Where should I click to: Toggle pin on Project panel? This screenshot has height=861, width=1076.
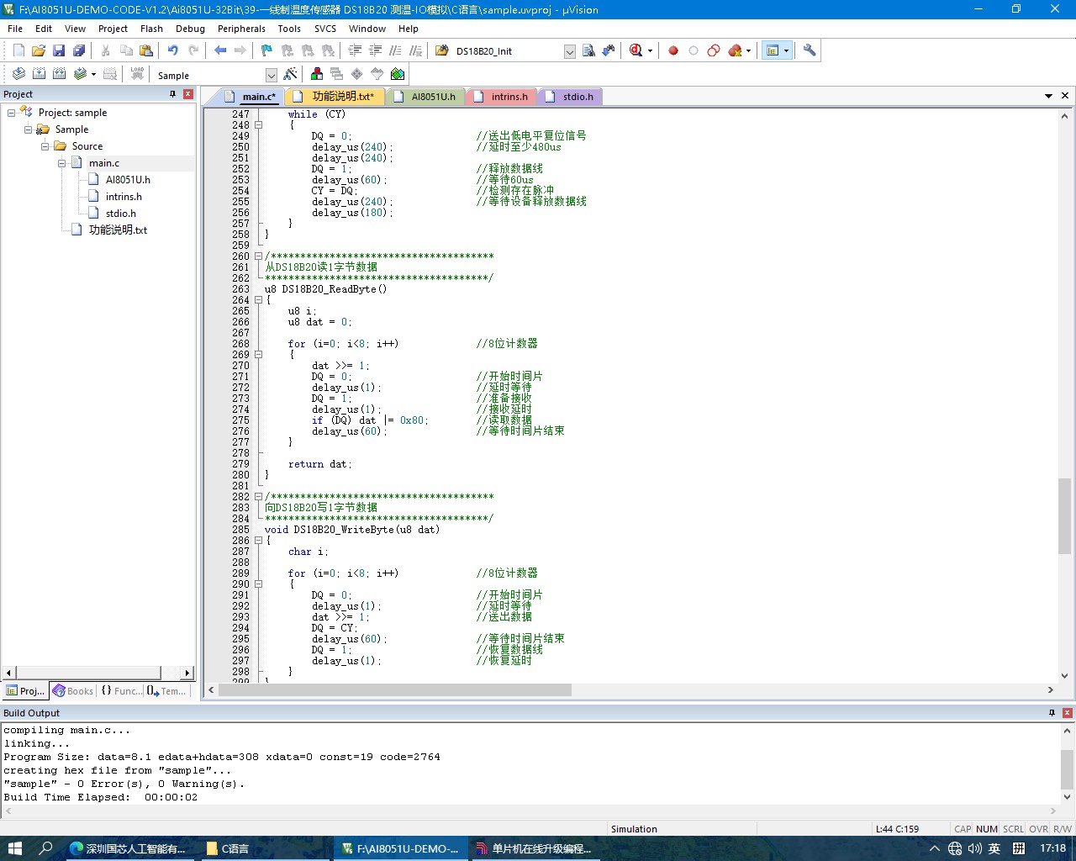pyautogui.click(x=172, y=94)
